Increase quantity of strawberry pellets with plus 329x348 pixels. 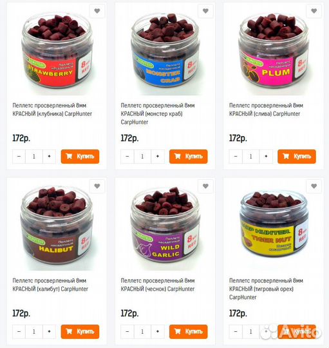[49, 157]
